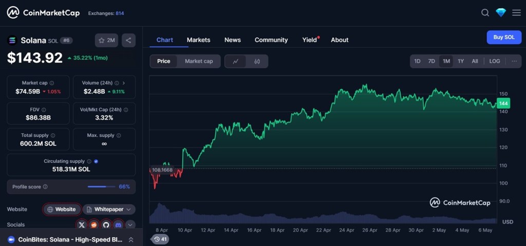Click the Circulating supply info icon
Screen dimensions: 526x246
[x=89, y=161]
